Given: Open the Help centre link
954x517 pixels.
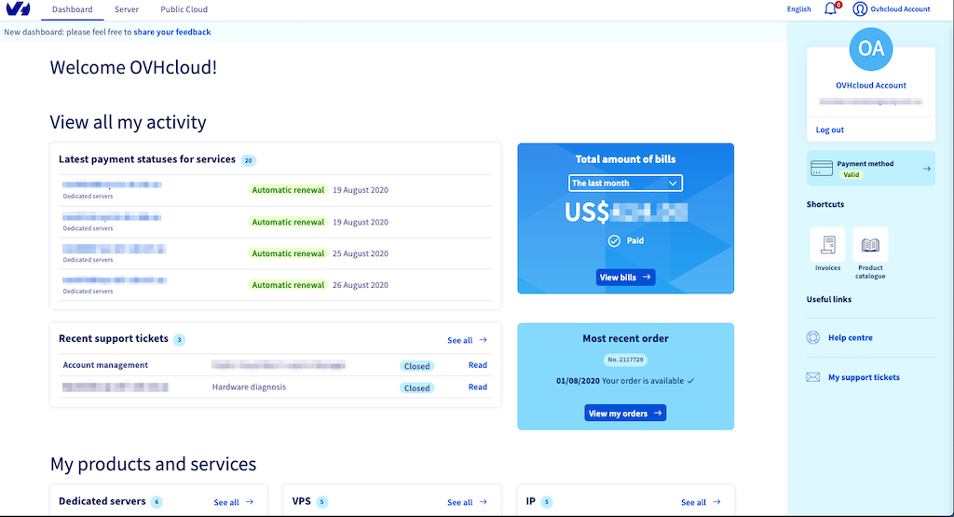Looking at the screenshot, I should pos(850,337).
